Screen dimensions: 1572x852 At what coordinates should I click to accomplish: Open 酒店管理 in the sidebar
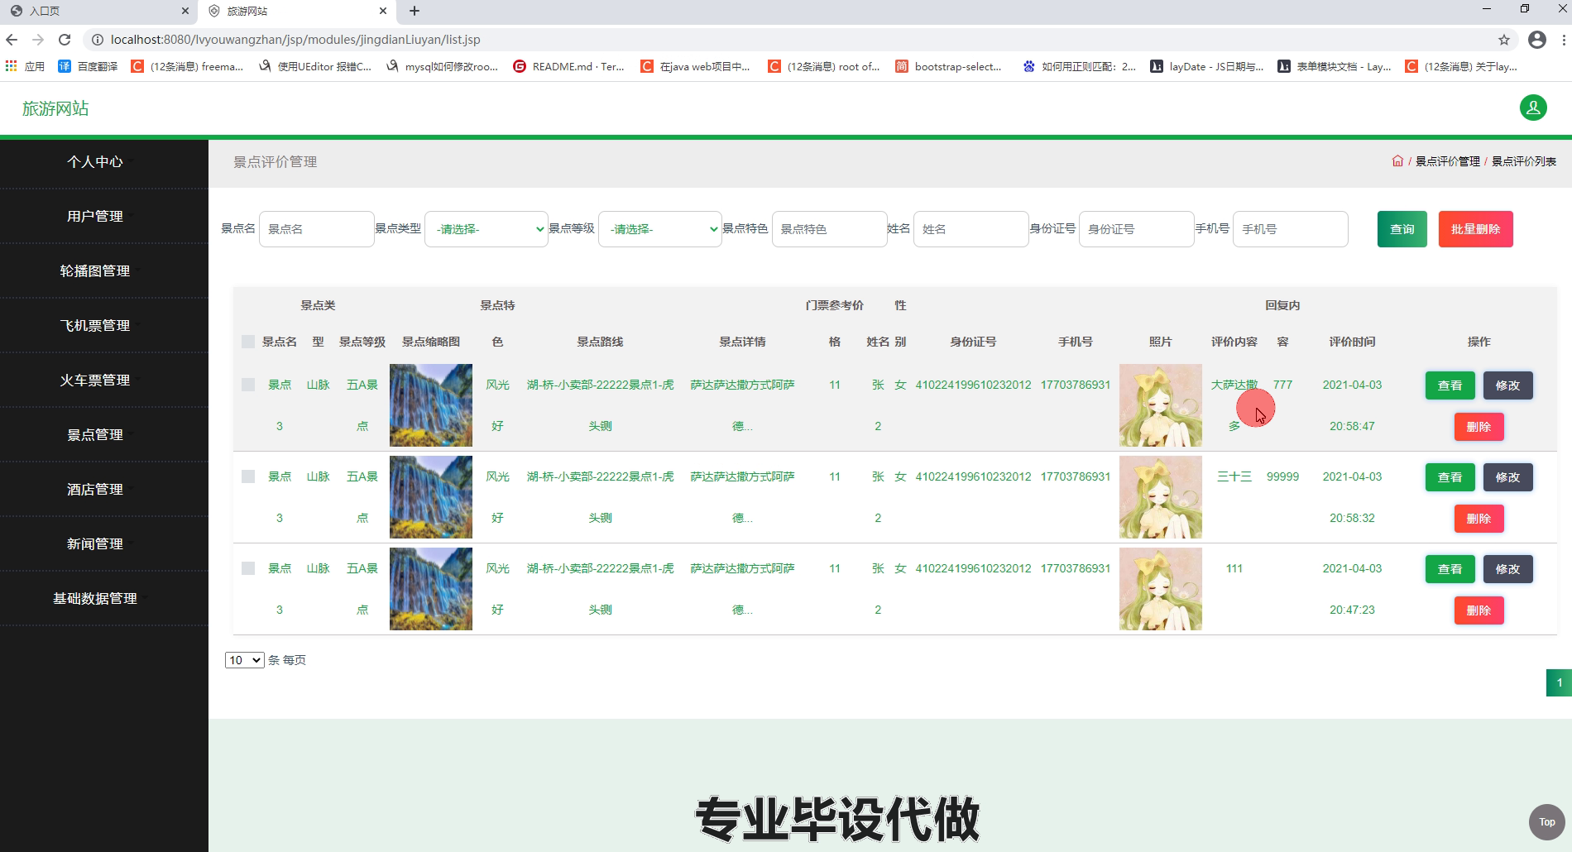(x=95, y=490)
